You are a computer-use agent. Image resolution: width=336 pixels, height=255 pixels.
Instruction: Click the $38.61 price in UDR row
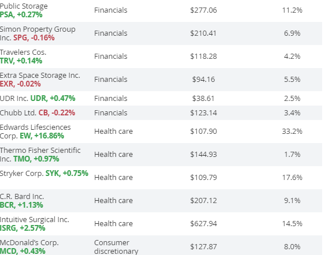[203, 99]
